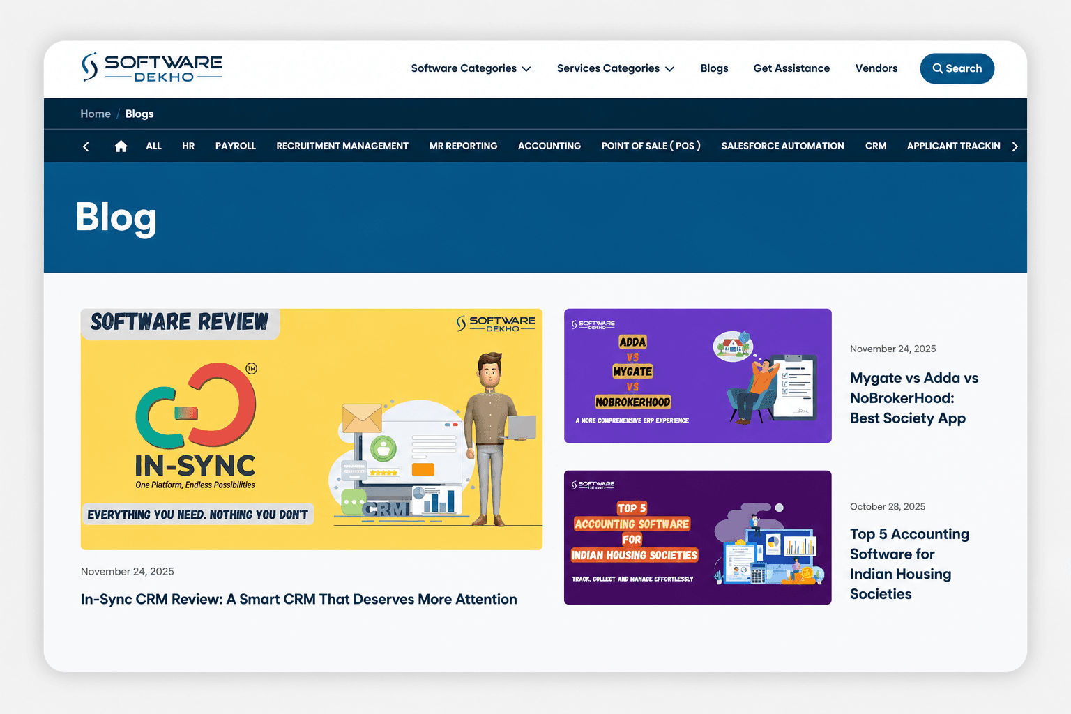The height and width of the screenshot is (714, 1071).
Task: Click the left arrow in category bar
Action: 86,146
